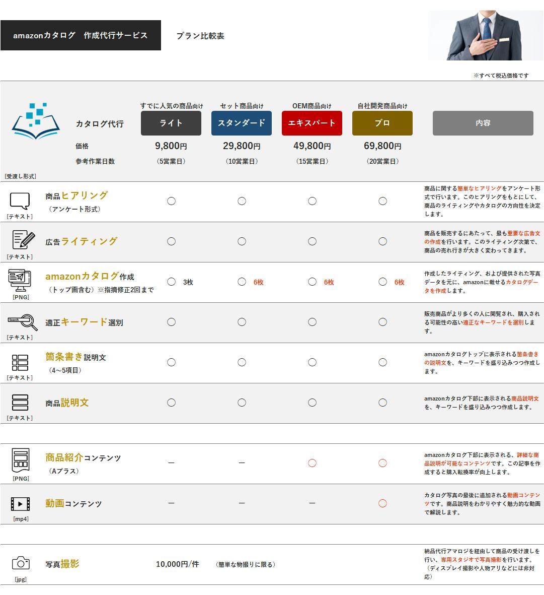The height and width of the screenshot is (595, 544).
Task: Click the A-plus content page icon
Action: [21, 460]
